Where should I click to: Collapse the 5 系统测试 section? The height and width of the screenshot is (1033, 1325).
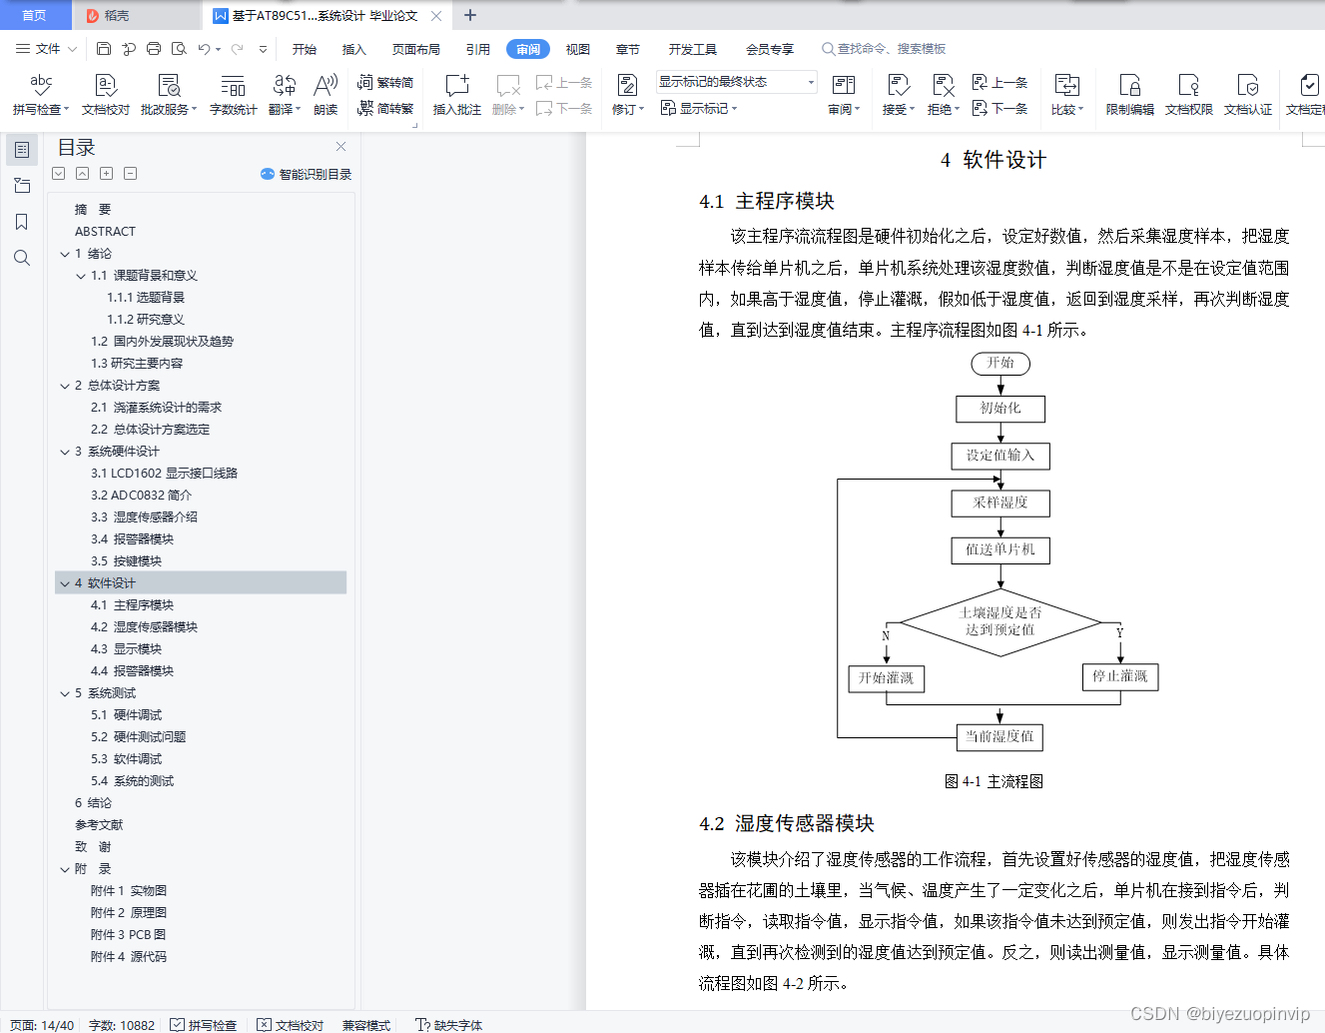coord(65,693)
